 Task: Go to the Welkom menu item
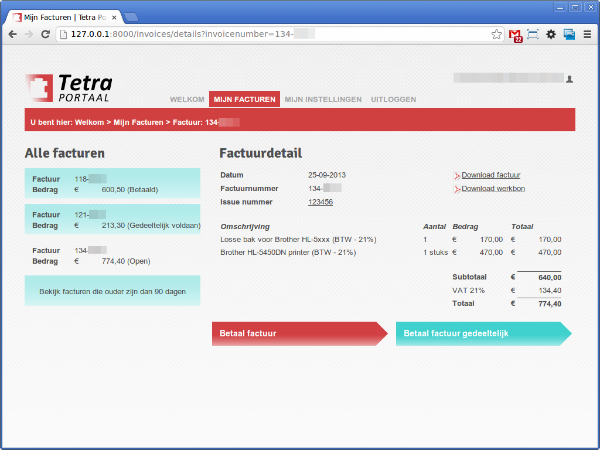coord(187,100)
